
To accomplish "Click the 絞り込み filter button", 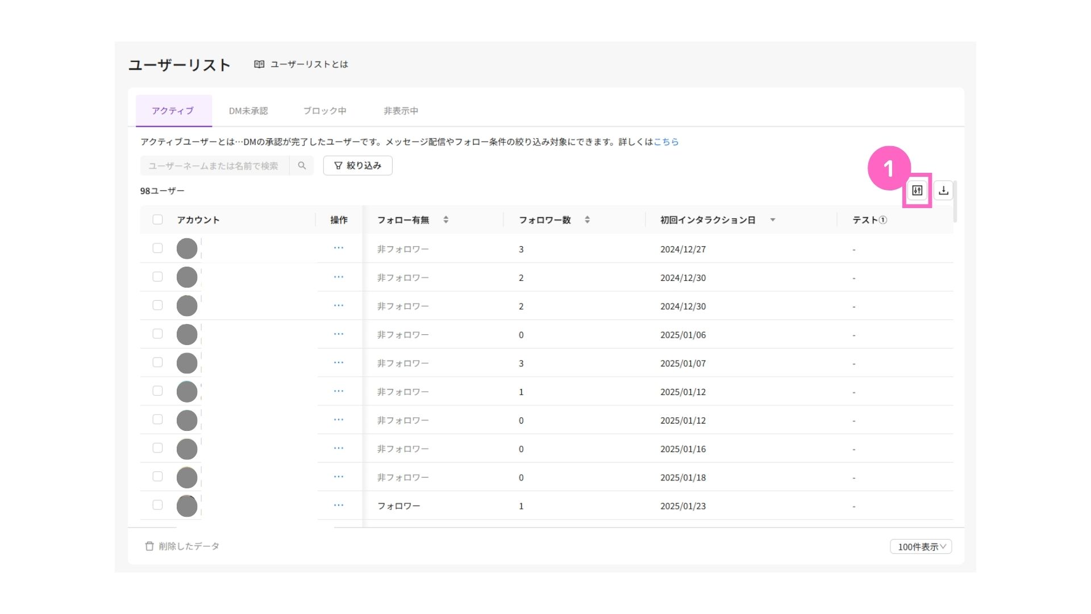I will tap(357, 165).
